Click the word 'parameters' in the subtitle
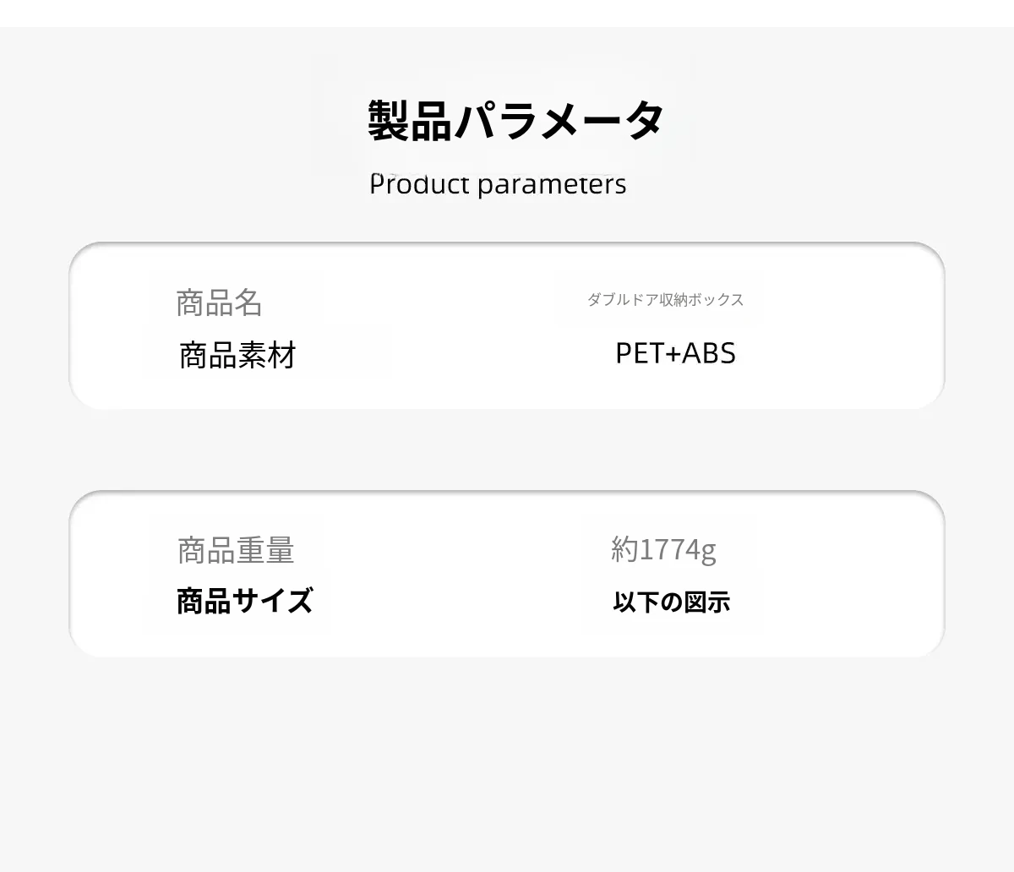Image resolution: width=1014 pixels, height=872 pixels. (552, 184)
